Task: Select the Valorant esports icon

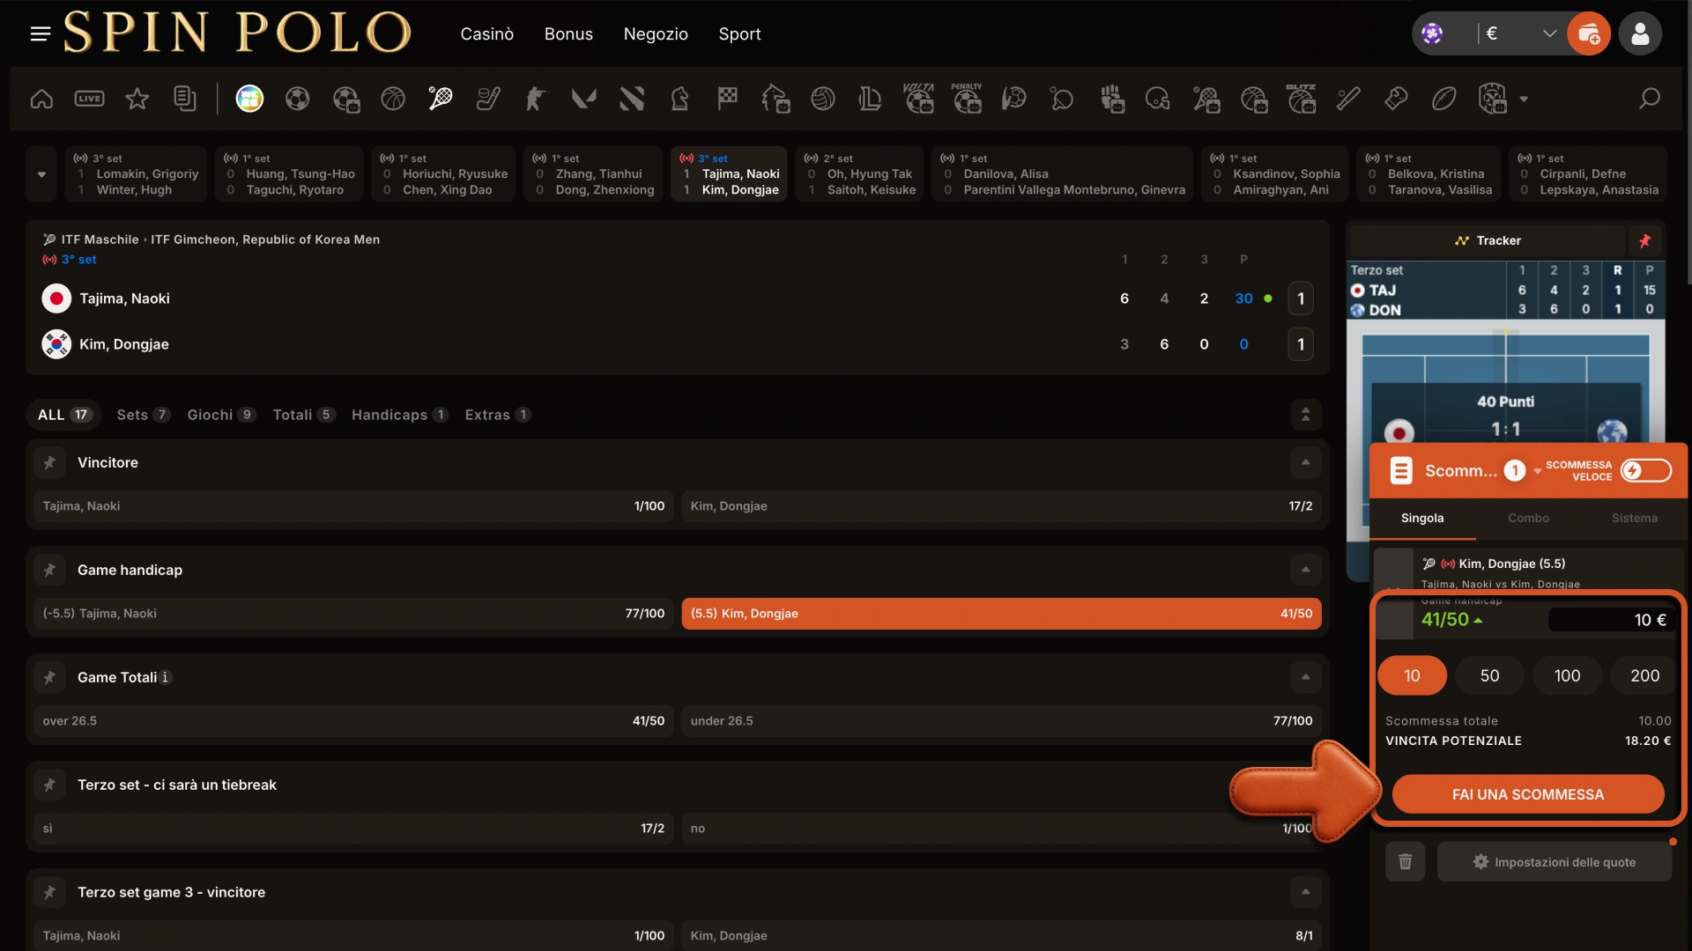Action: (583, 99)
